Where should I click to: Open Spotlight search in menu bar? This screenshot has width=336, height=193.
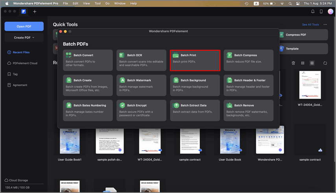coord(290,4)
